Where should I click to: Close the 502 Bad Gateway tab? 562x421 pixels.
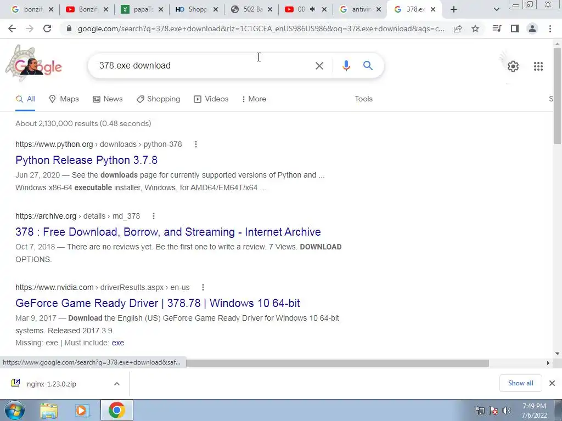270,10
